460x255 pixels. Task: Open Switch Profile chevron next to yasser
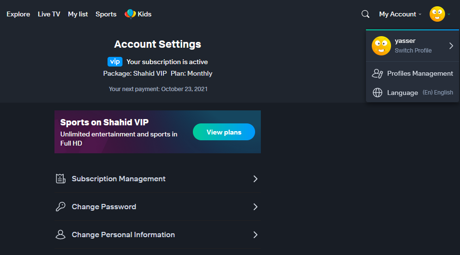click(x=451, y=46)
